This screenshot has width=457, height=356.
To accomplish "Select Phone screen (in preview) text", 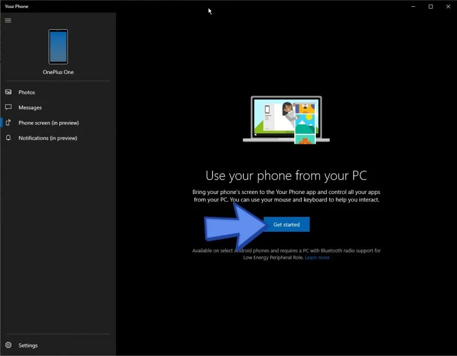I will [x=49, y=122].
